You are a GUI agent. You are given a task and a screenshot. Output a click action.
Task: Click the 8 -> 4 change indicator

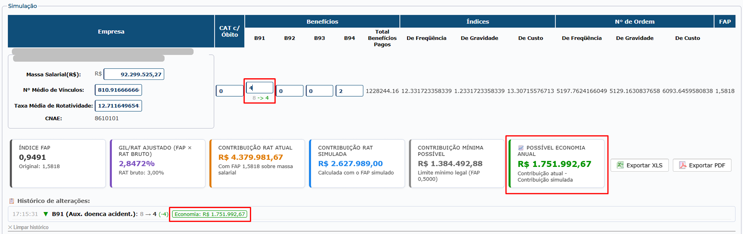pyautogui.click(x=260, y=98)
